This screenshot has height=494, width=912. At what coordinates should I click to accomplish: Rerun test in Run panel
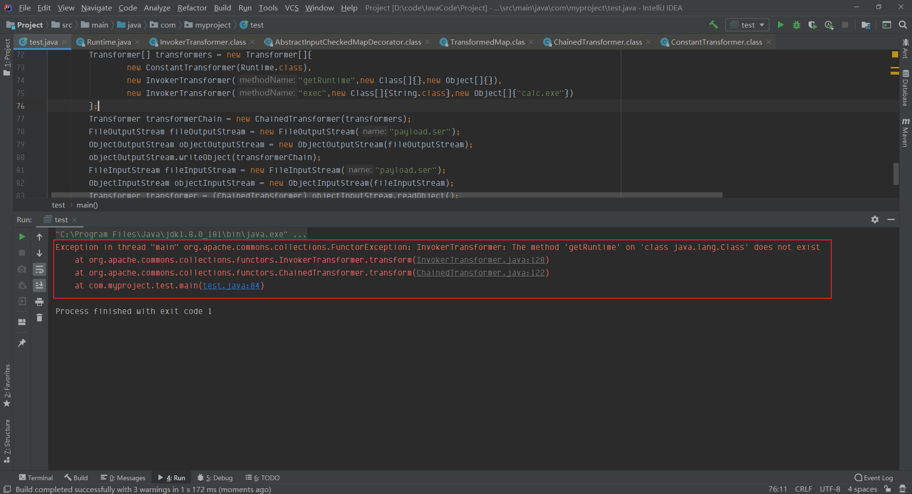[x=22, y=237]
